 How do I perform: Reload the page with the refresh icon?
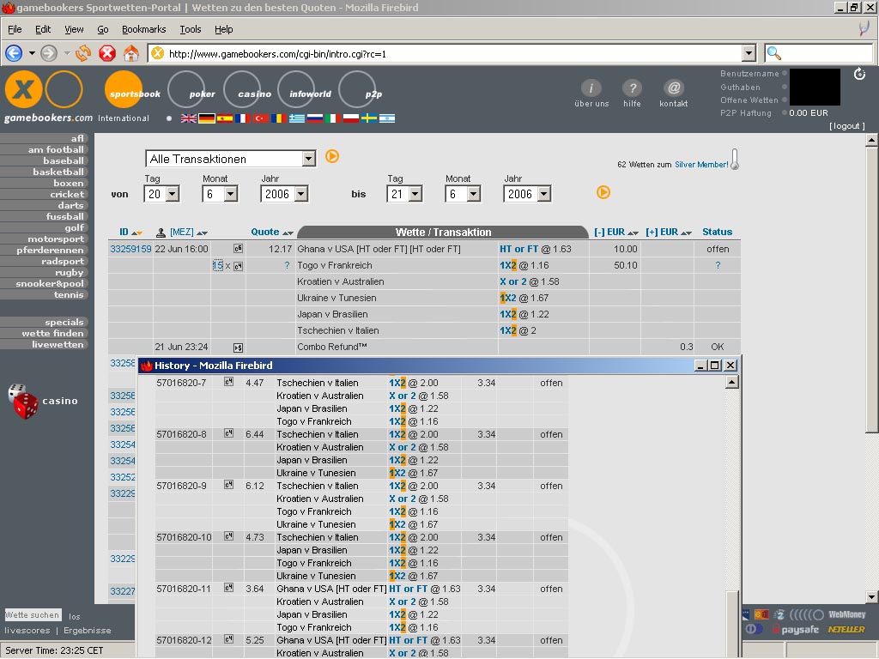(83, 53)
